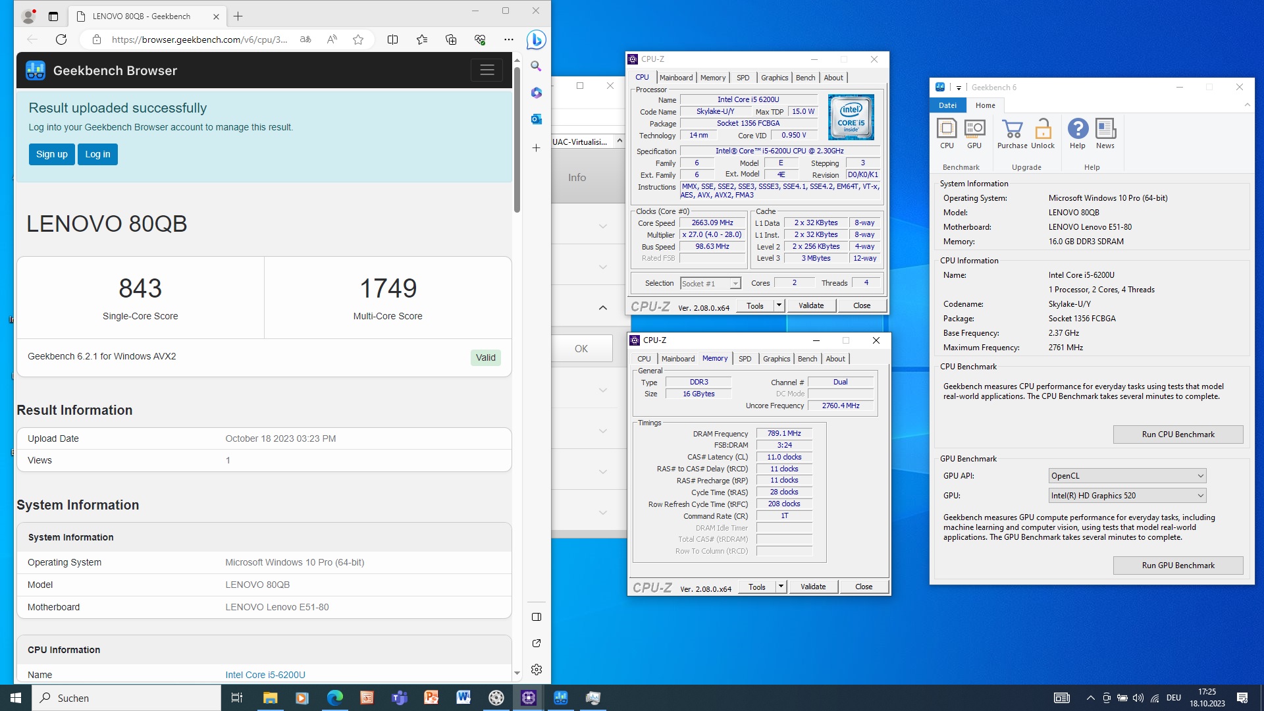Open File Explorer from the taskbar

[x=270, y=698]
